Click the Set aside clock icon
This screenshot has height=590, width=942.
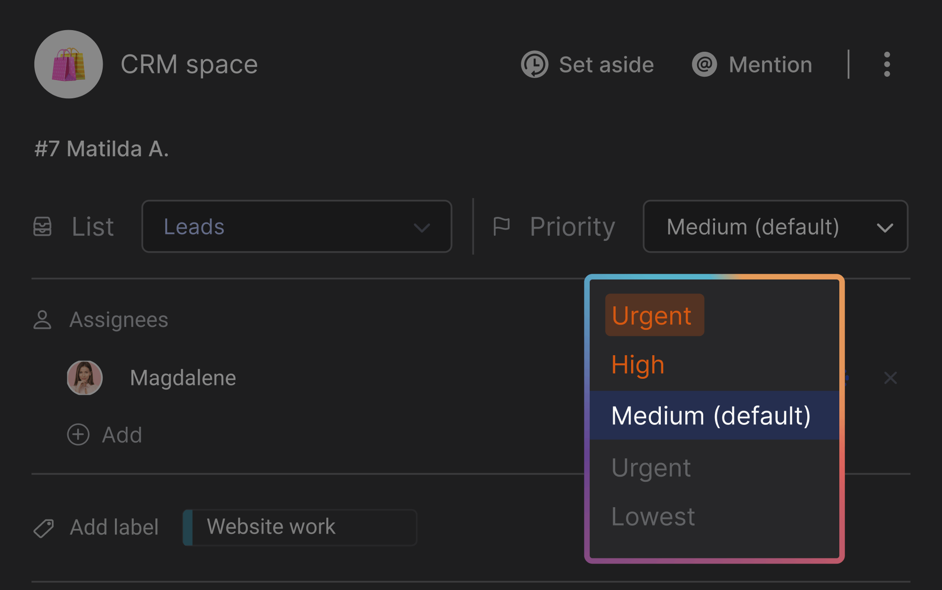[x=534, y=64]
